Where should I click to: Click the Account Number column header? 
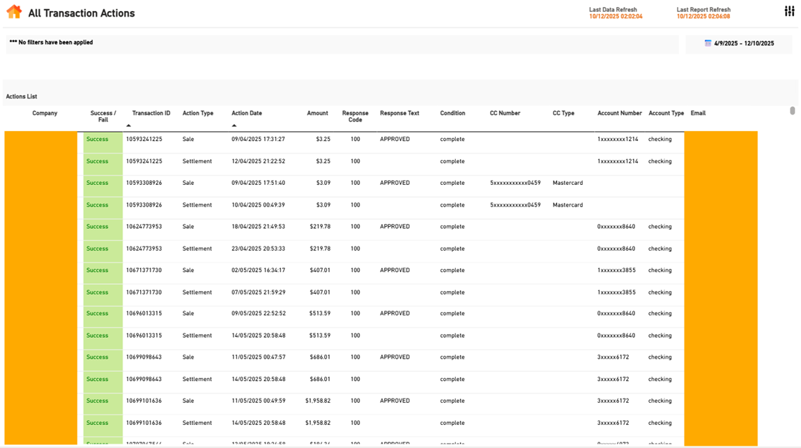pos(620,114)
